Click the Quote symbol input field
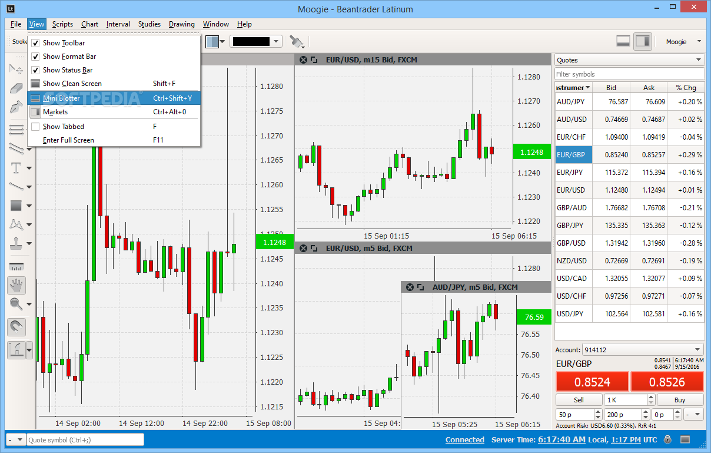 85,439
